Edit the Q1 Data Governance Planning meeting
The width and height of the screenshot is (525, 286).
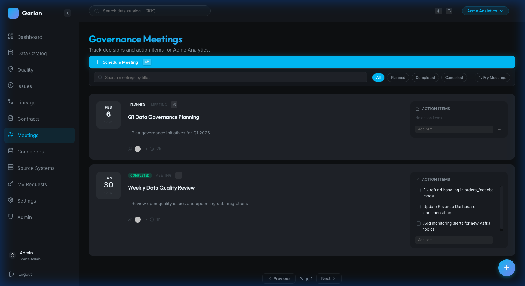click(x=174, y=105)
